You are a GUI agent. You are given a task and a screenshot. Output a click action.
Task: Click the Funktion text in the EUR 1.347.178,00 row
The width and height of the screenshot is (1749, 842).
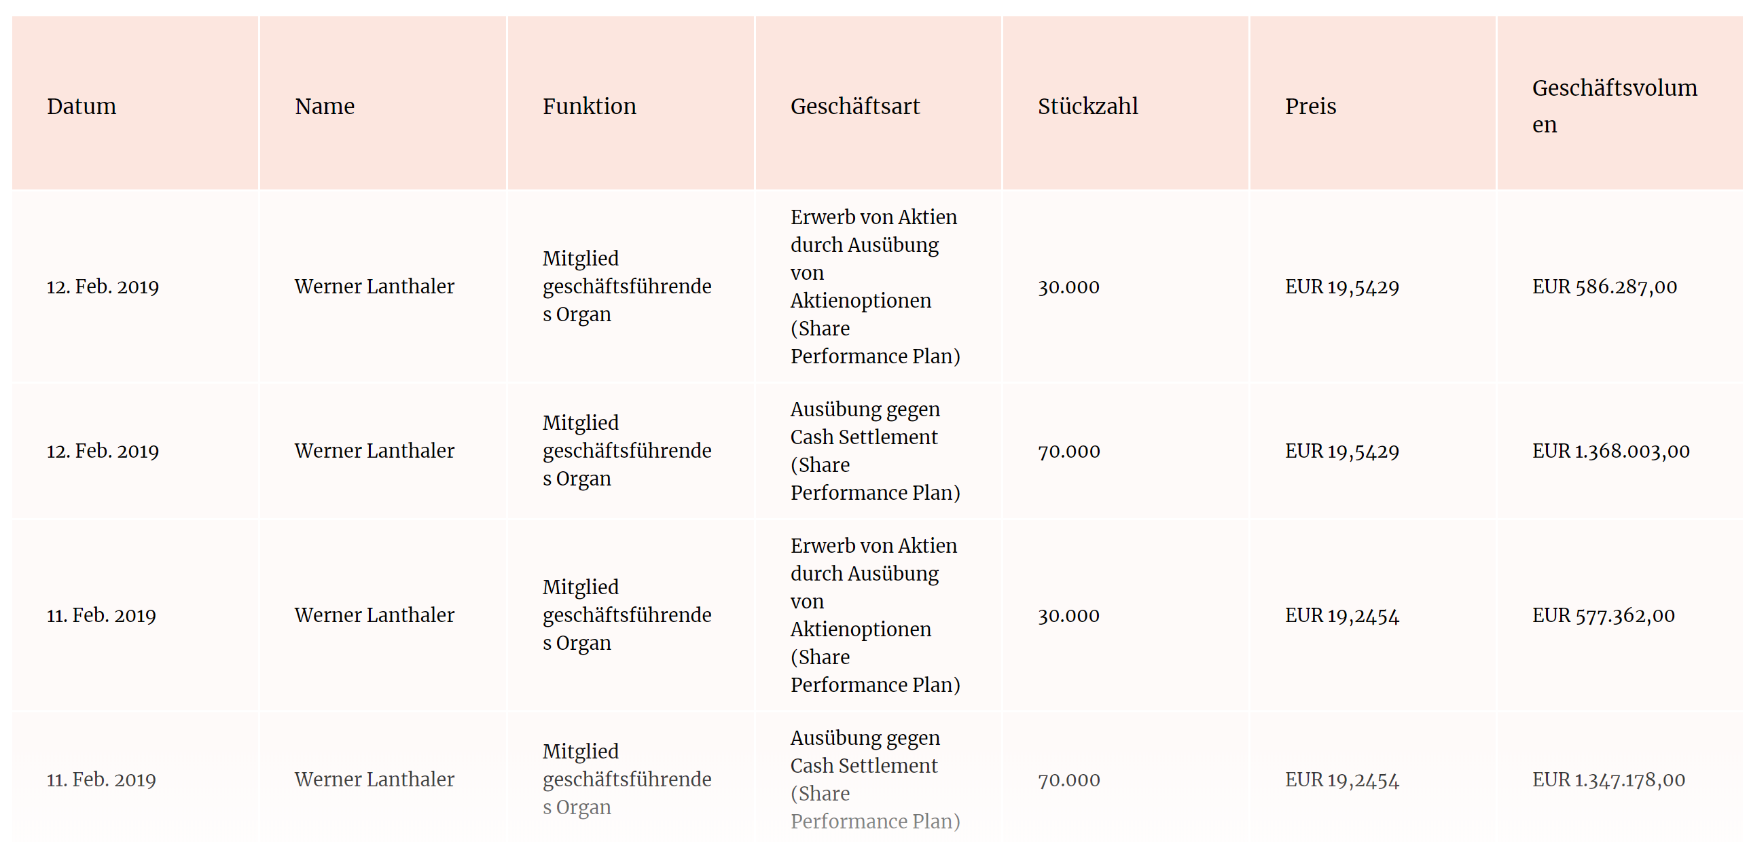click(x=626, y=780)
